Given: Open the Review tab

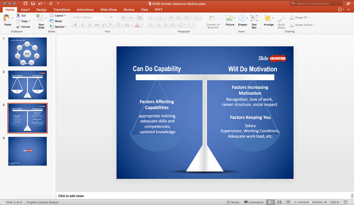Looking at the screenshot, I should point(129,10).
